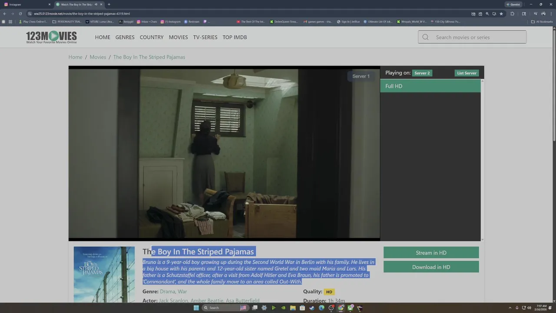This screenshot has height=313, width=556.
Task: Select Full HD server entry
Action: tap(430, 86)
